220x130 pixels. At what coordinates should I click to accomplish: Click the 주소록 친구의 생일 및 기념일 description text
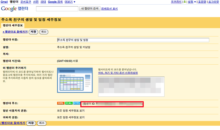[74, 47]
